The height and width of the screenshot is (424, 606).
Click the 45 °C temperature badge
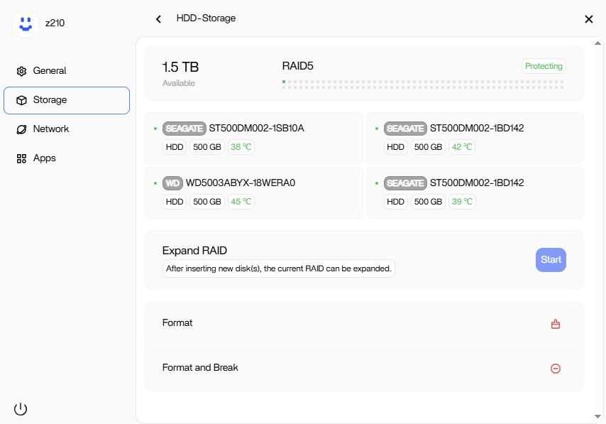click(x=241, y=202)
